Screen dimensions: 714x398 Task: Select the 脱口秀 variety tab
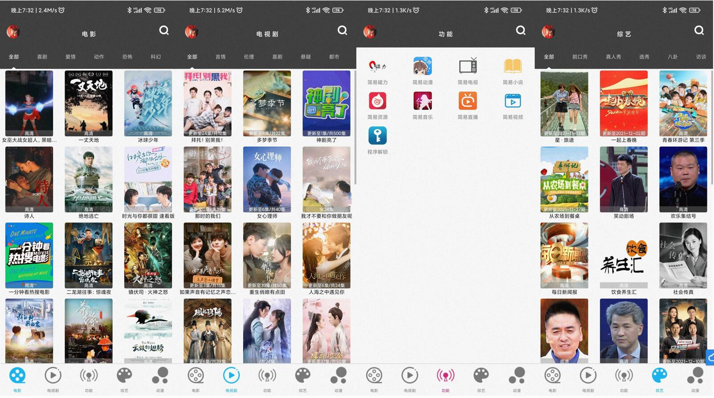[x=579, y=57]
